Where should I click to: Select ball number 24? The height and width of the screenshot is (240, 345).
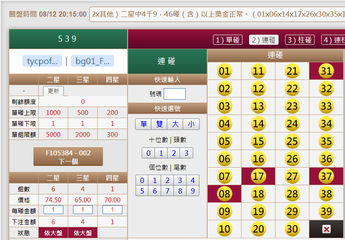pos(292,124)
